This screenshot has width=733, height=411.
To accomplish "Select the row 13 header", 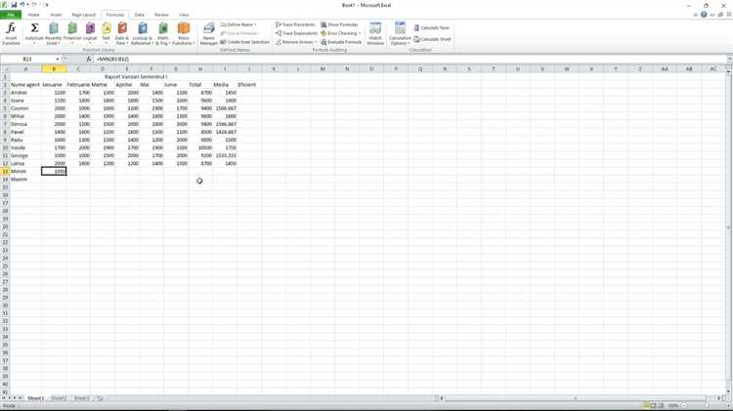I will coord(5,172).
